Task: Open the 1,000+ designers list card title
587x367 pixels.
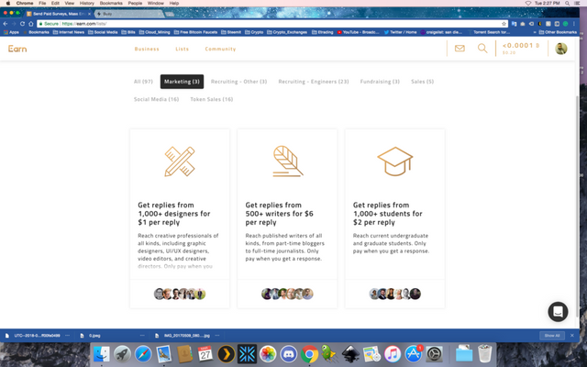Action: point(174,214)
